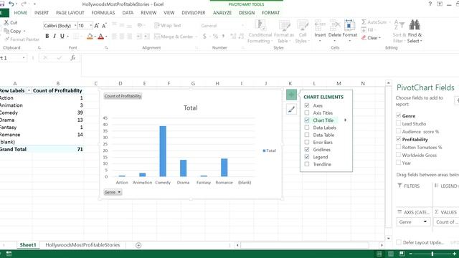459x258 pixels.
Task: Uncheck the Axes chart element
Action: [x=307, y=105]
